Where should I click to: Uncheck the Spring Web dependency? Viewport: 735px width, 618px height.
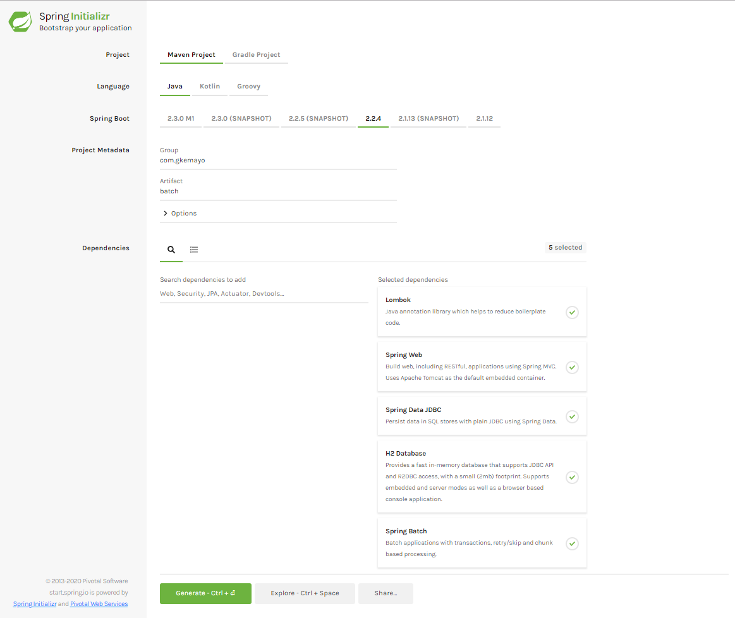(571, 367)
